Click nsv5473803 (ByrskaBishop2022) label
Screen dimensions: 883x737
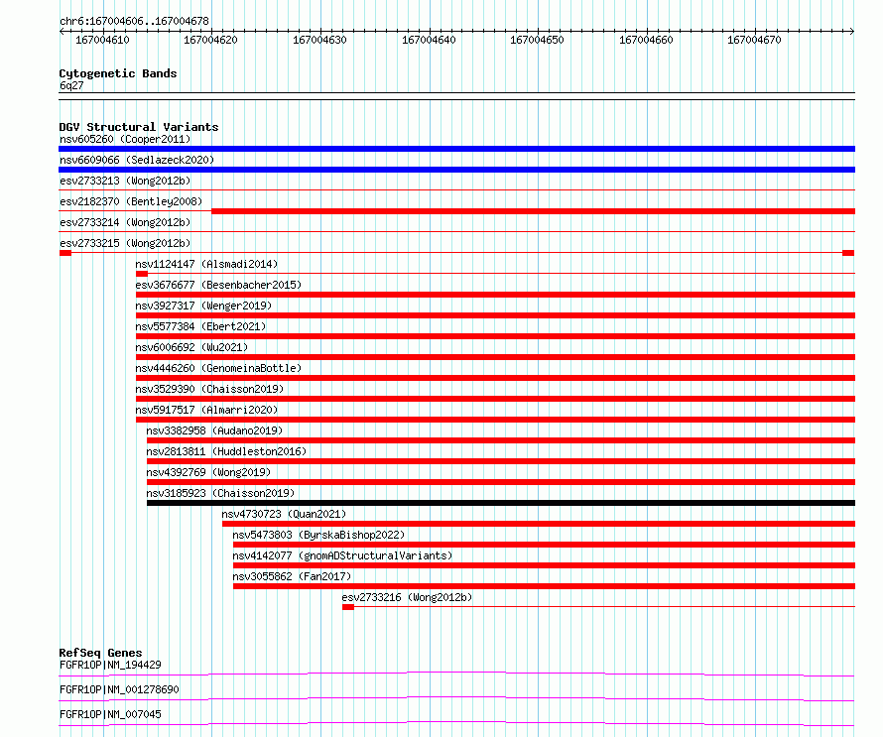[318, 535]
